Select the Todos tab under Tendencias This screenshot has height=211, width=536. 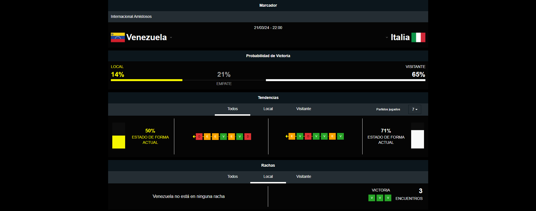coord(232,109)
